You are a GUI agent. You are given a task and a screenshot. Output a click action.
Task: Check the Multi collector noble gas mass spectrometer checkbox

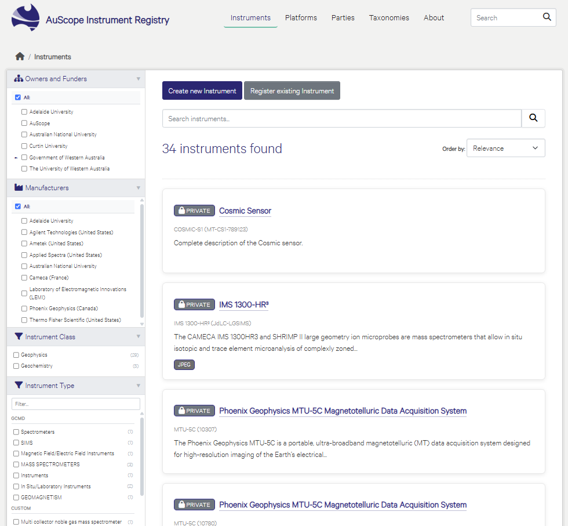[16, 522]
